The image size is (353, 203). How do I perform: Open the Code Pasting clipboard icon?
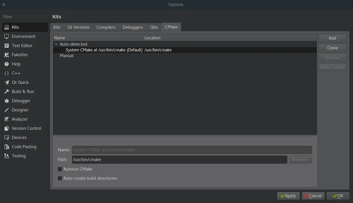coord(7,147)
